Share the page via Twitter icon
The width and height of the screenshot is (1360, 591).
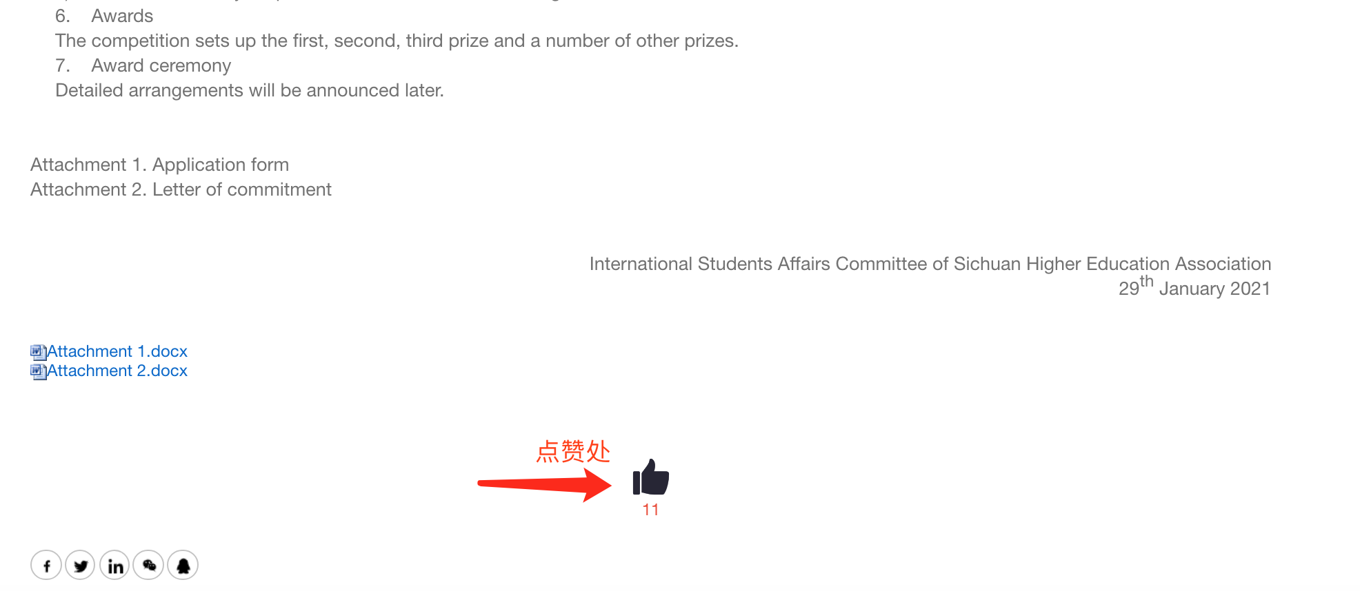tap(81, 566)
